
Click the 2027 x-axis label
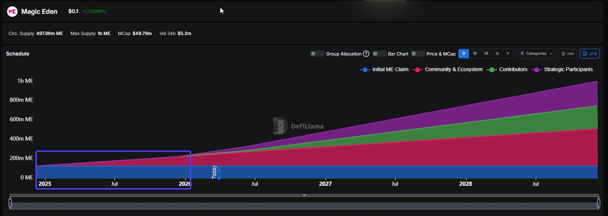pyautogui.click(x=325, y=184)
